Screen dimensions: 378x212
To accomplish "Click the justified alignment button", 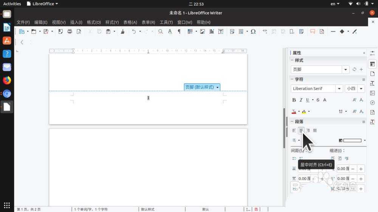I will tap(315, 131).
